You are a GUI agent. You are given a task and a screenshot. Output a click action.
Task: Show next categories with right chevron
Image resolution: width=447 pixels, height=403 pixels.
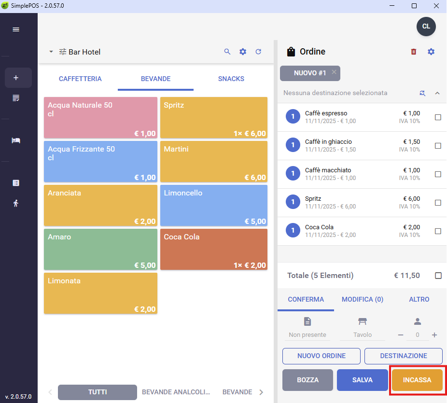(x=261, y=392)
